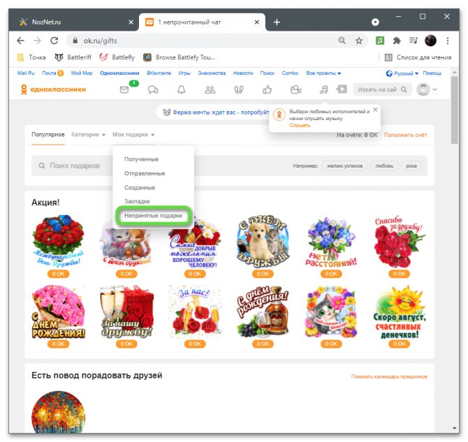This screenshot has width=468, height=442.
Task: Click the роза suggestion tag
Action: coord(411,166)
